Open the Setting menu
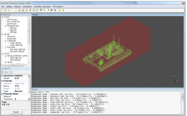Image resolution: width=187 pixels, height=116 pixels. 9,6
